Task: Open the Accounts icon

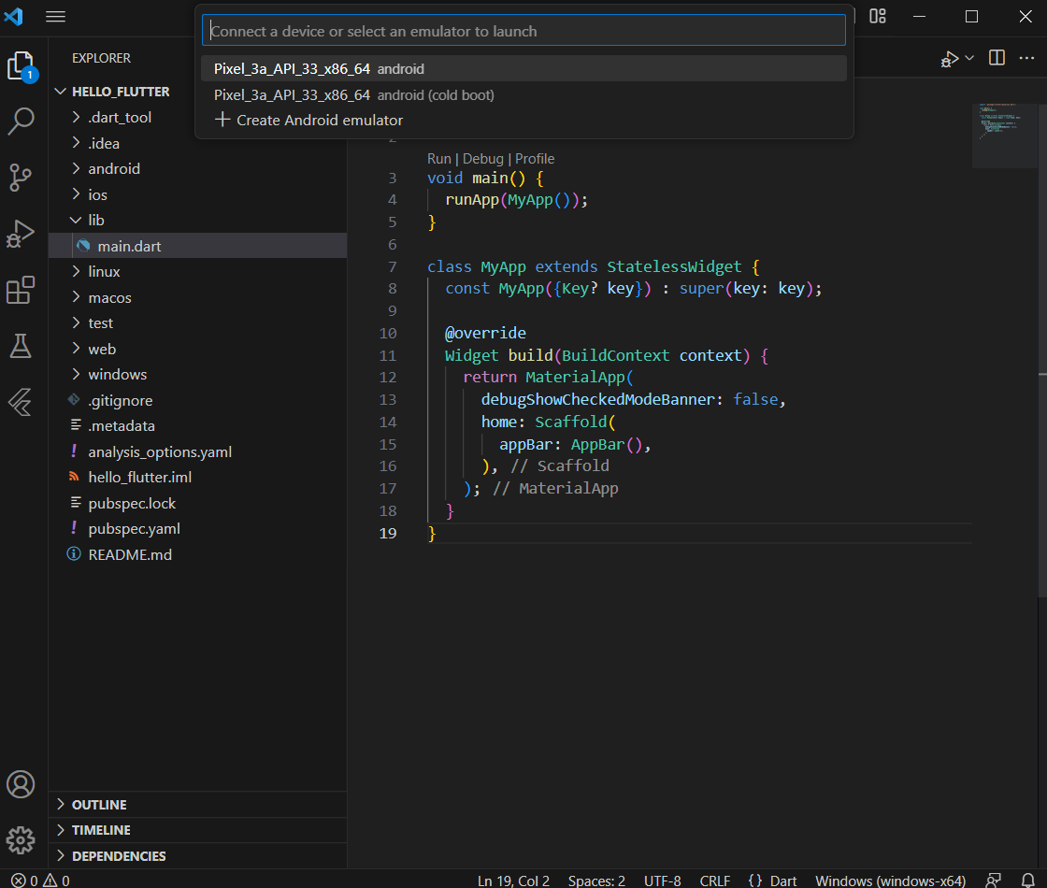Action: 21,784
